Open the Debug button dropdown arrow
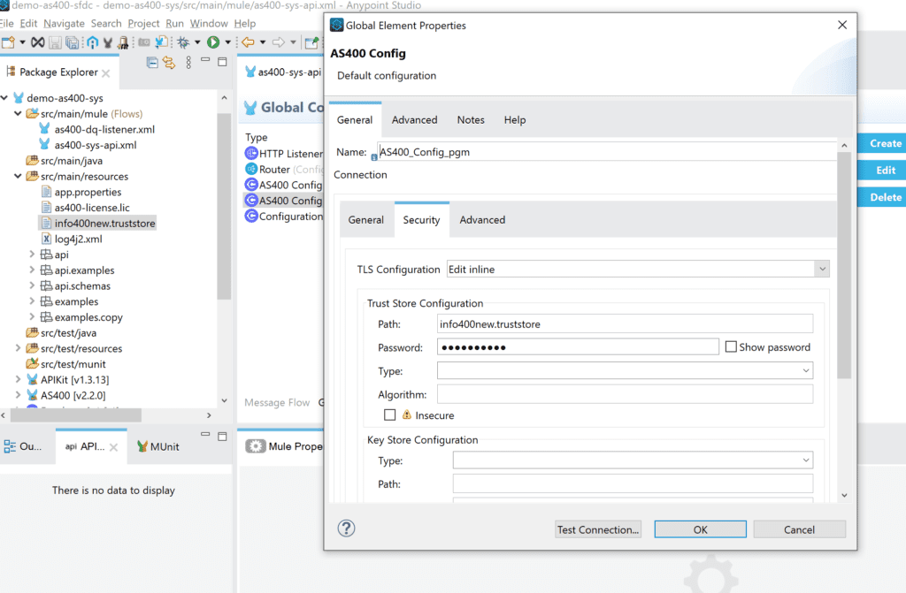The width and height of the screenshot is (906, 593). pyautogui.click(x=197, y=42)
